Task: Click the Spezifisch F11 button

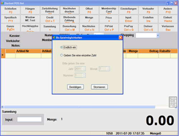Action: [10, 19]
